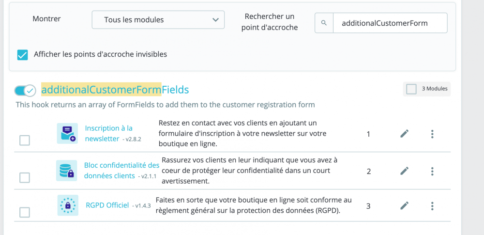Open the RGPD Officiel module link

click(x=106, y=205)
